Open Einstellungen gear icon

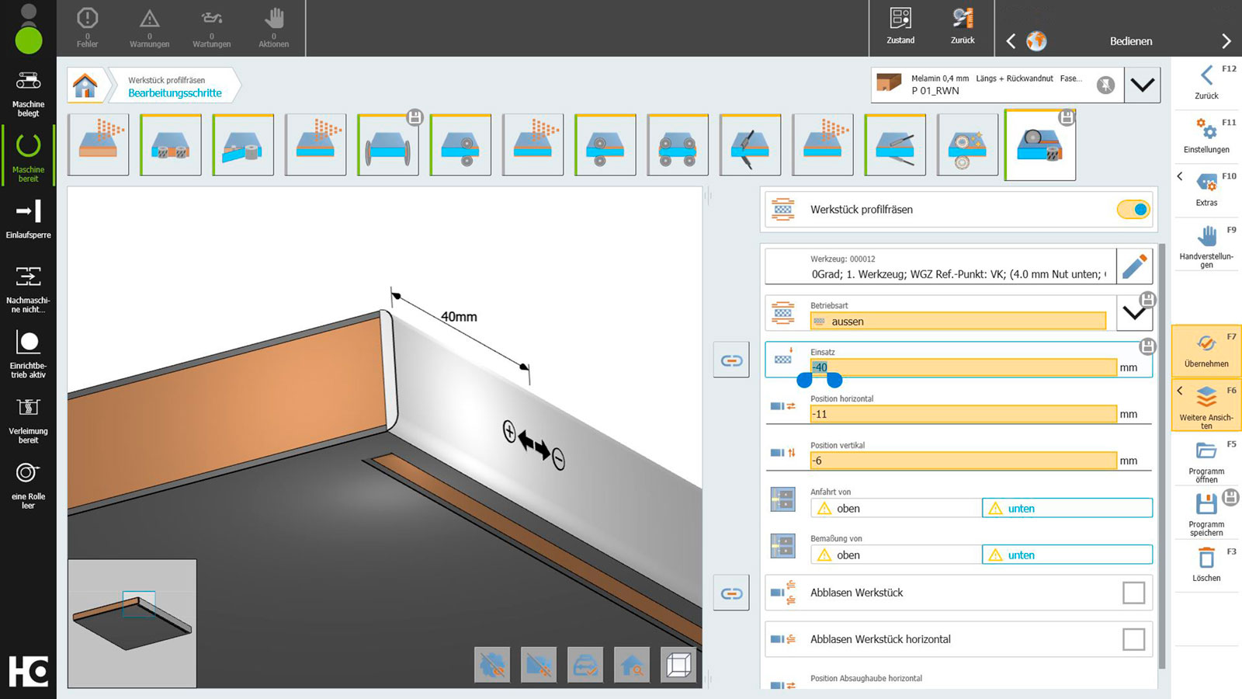[1206, 130]
